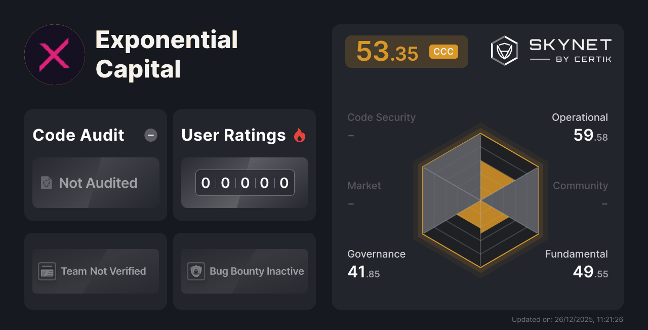Select the Fundamental metric label
The image size is (648, 330).
[x=577, y=254]
